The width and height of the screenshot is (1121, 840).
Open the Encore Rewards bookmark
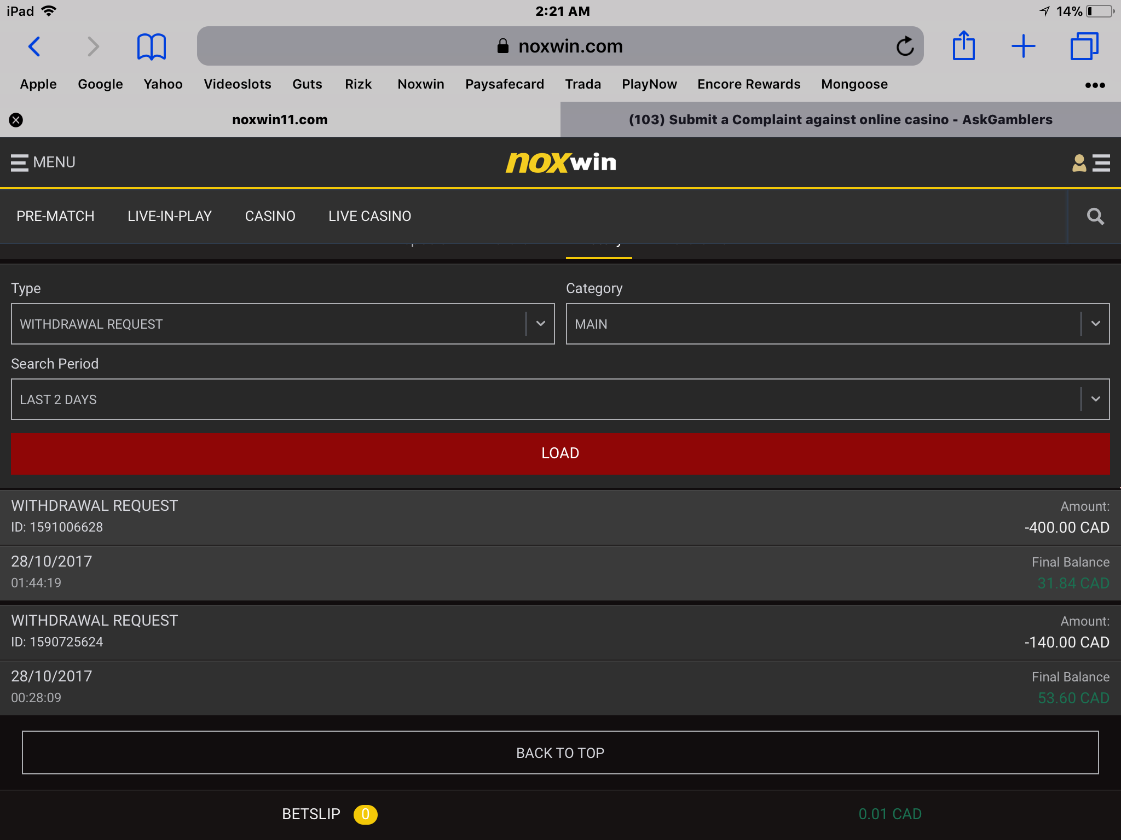tap(749, 84)
